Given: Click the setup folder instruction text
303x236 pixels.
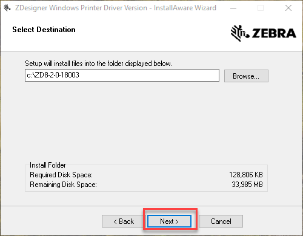Looking at the screenshot, I should tap(98, 64).
